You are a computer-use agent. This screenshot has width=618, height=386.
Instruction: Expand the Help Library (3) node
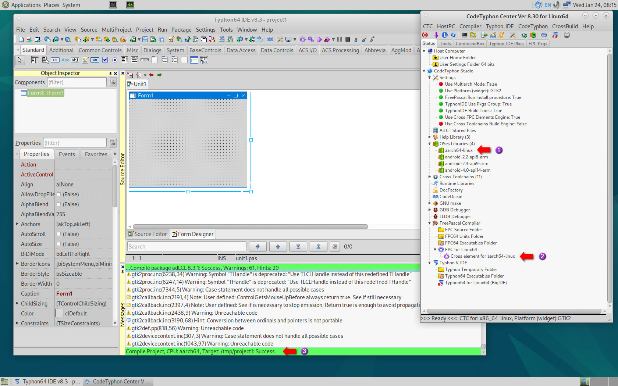429,137
